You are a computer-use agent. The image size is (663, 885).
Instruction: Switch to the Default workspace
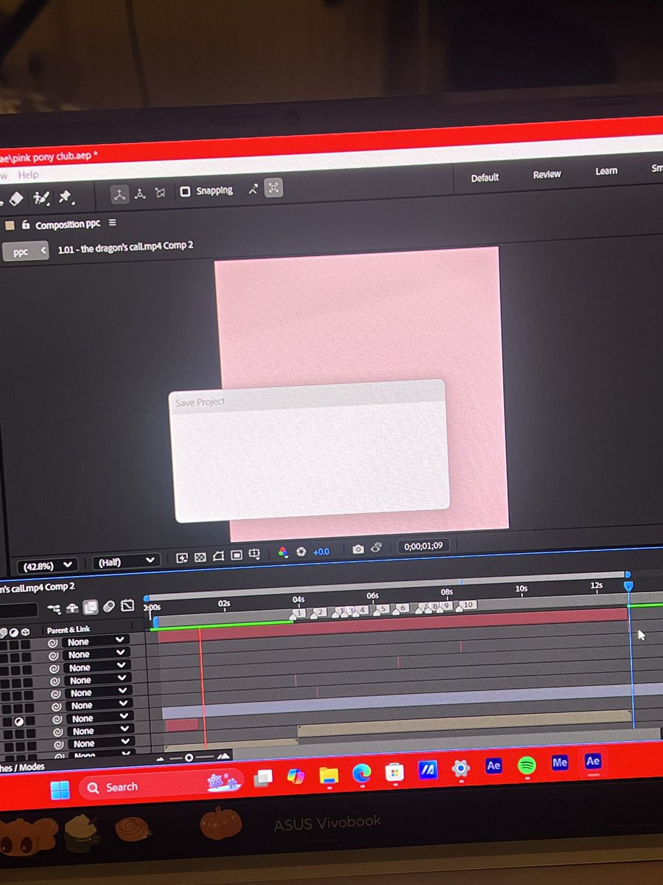(x=485, y=178)
